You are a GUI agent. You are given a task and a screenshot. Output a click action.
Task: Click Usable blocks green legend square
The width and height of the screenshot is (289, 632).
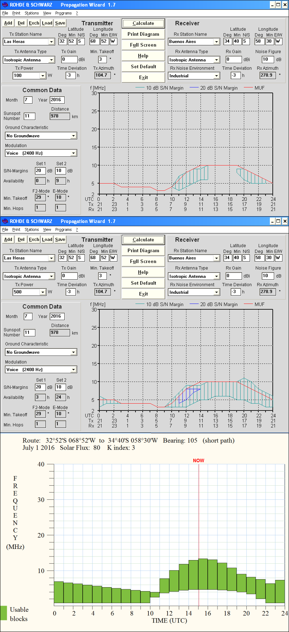4,613
